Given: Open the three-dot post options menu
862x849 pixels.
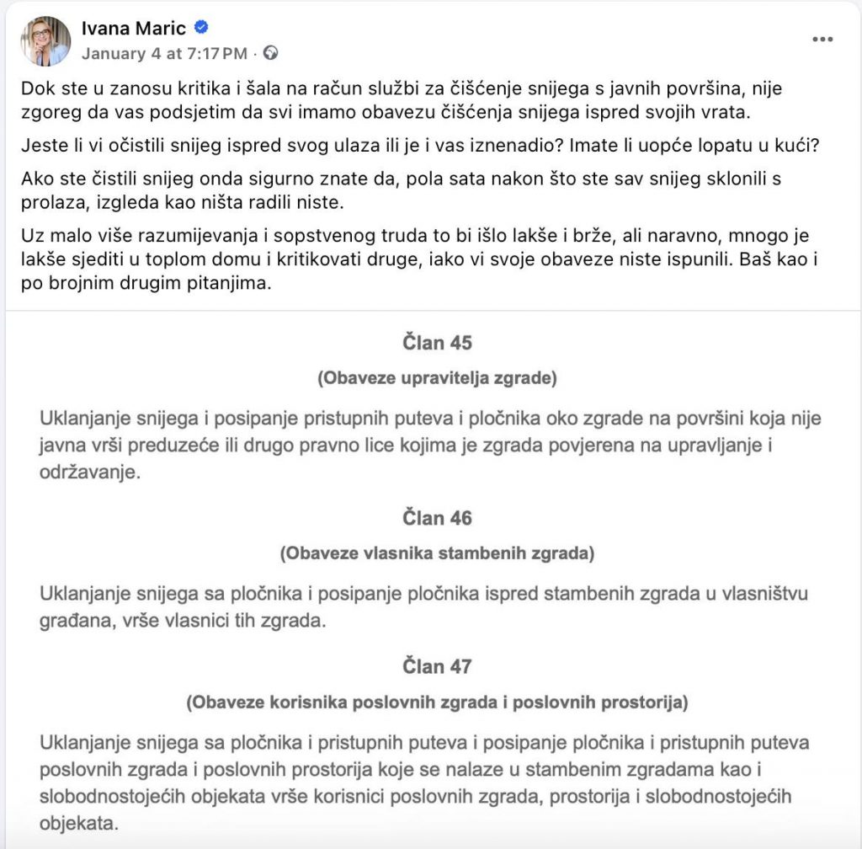Looking at the screenshot, I should pyautogui.click(x=823, y=40).
